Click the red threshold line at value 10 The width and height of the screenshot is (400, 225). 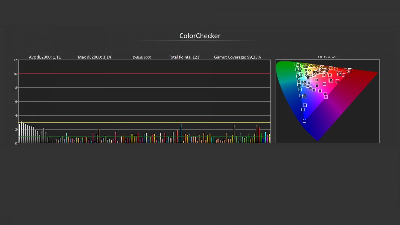coord(144,74)
